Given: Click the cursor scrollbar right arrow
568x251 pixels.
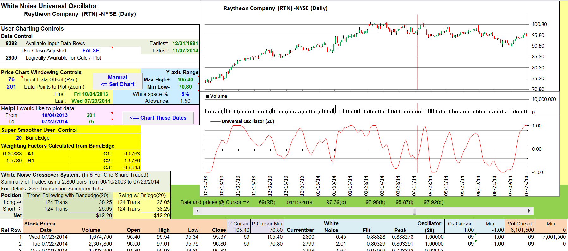Looking at the screenshot, I should 529,211.
